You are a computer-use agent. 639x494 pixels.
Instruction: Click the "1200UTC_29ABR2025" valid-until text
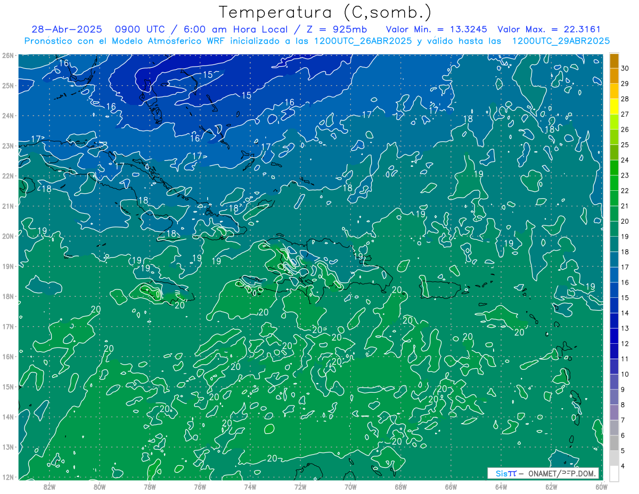pos(561,41)
